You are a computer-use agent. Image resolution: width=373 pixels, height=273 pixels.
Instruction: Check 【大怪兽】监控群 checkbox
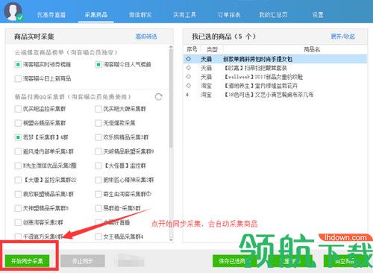coord(98,166)
